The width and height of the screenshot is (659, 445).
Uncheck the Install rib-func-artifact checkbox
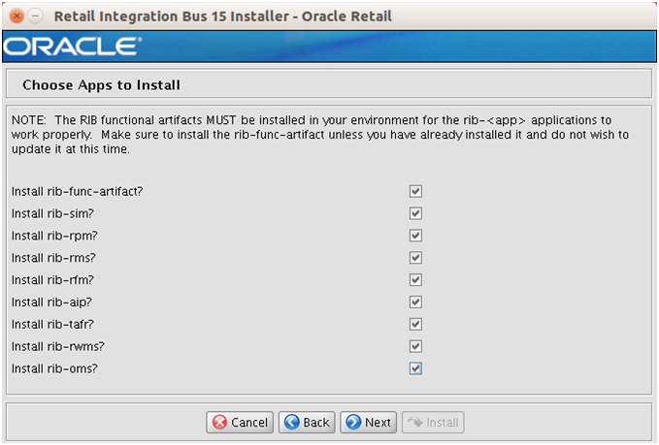[x=415, y=191]
